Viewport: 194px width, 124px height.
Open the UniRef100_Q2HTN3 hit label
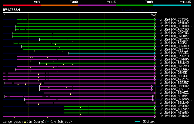174,33
